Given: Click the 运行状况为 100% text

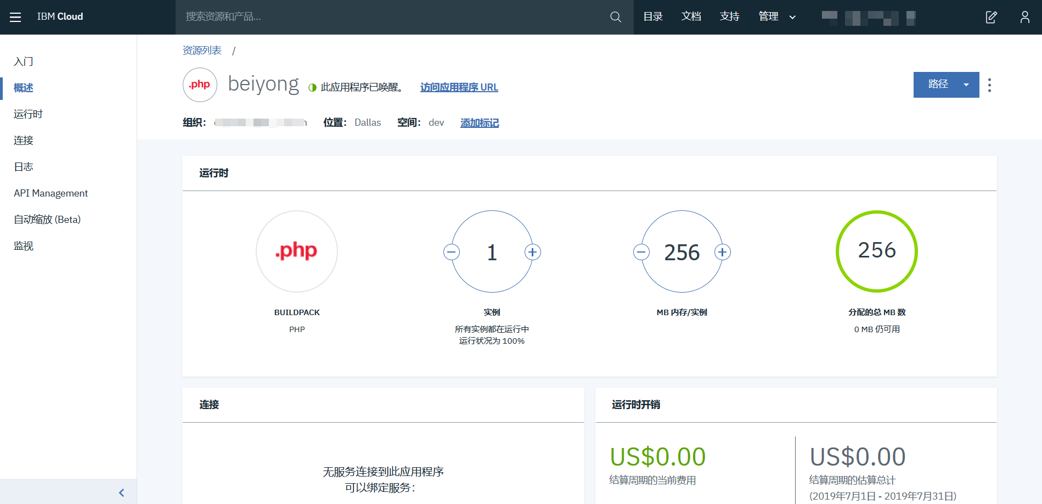Looking at the screenshot, I should pyautogui.click(x=492, y=341).
